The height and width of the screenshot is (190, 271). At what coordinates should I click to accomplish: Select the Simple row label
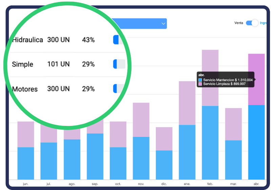point(22,64)
